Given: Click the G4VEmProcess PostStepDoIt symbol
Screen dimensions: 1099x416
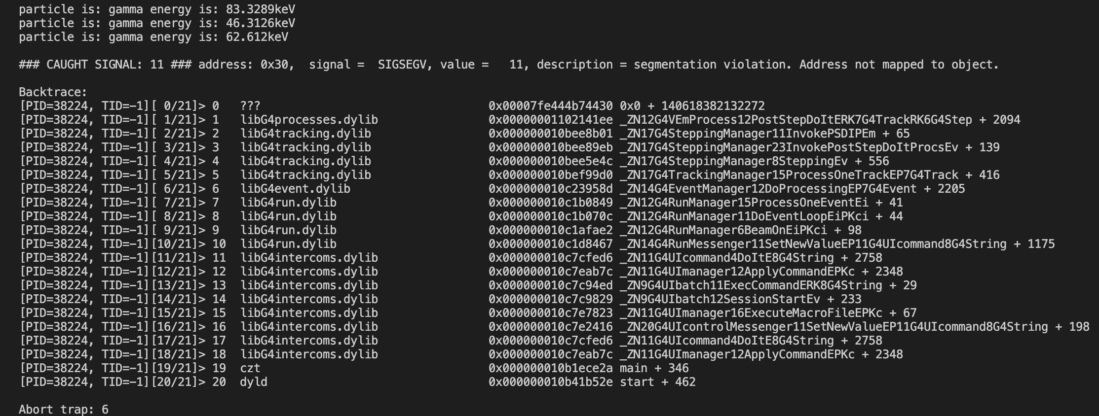Looking at the screenshot, I should point(820,120).
